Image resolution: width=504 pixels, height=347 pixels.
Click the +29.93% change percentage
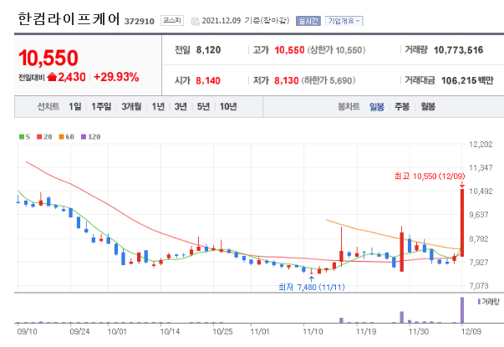(x=116, y=77)
